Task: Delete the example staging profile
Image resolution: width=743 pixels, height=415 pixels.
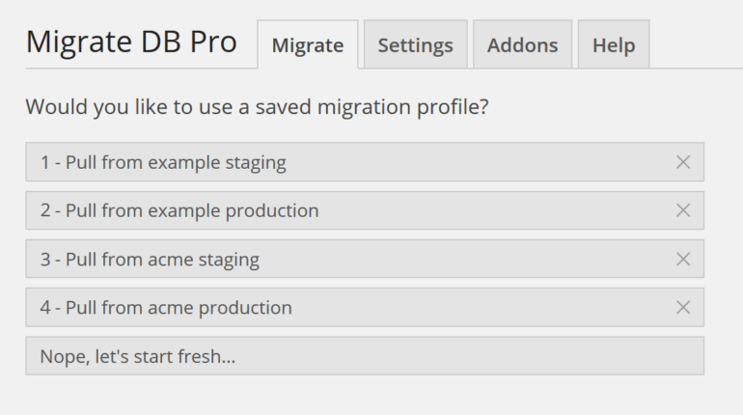Action: coord(683,162)
